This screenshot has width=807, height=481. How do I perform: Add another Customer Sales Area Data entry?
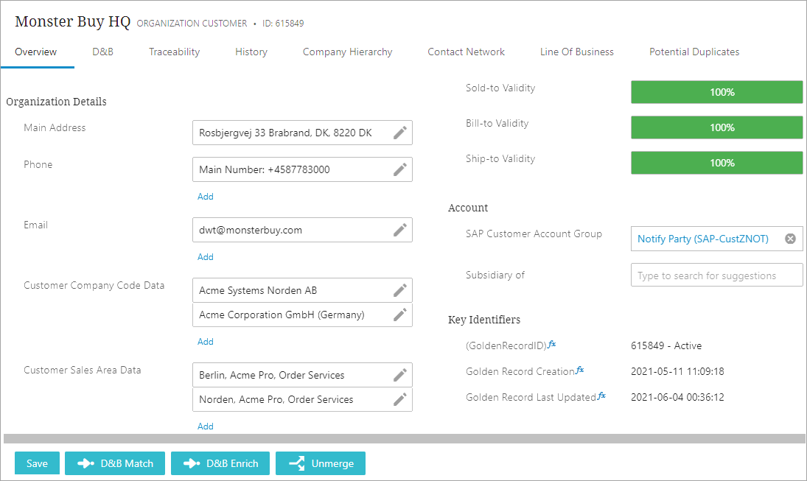tap(206, 426)
